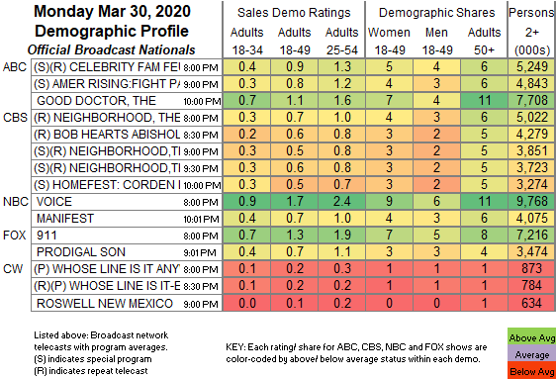
Task: Click the Average purple legend swatch
Action: (531, 354)
